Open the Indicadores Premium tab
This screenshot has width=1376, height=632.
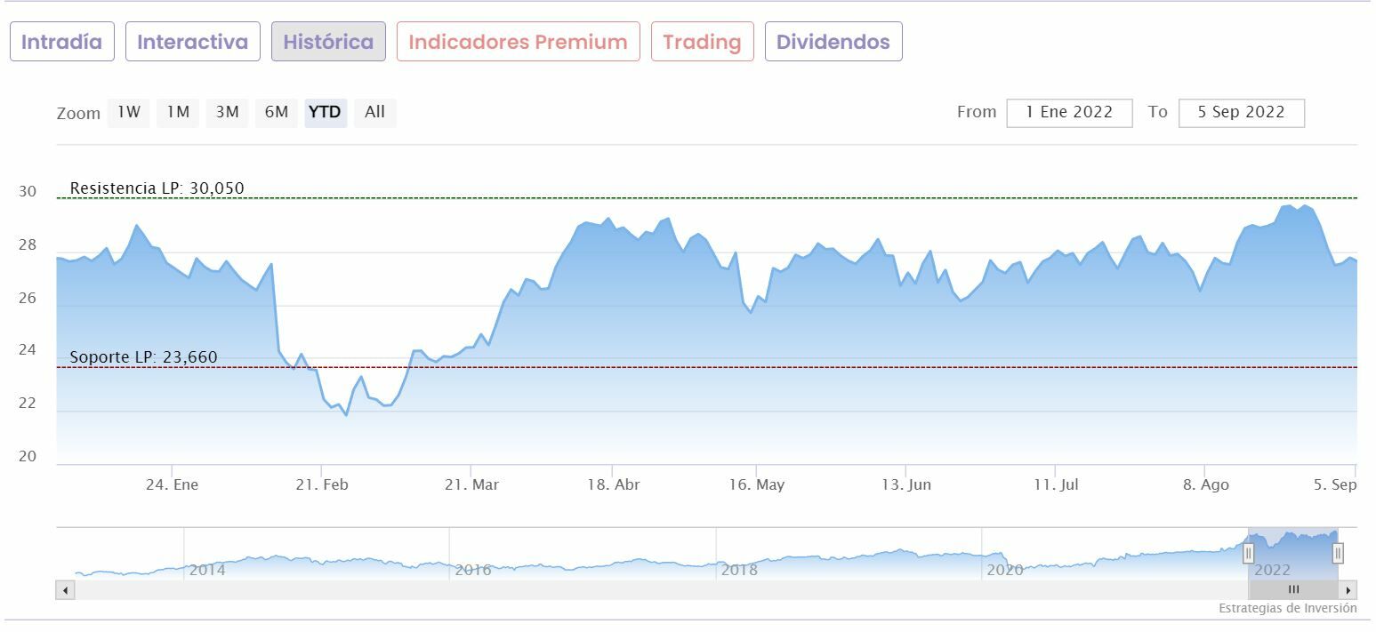518,42
